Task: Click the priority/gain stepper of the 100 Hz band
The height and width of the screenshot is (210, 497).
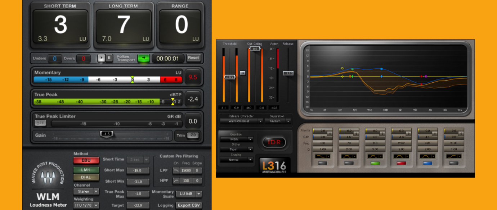Action: pos(330,133)
